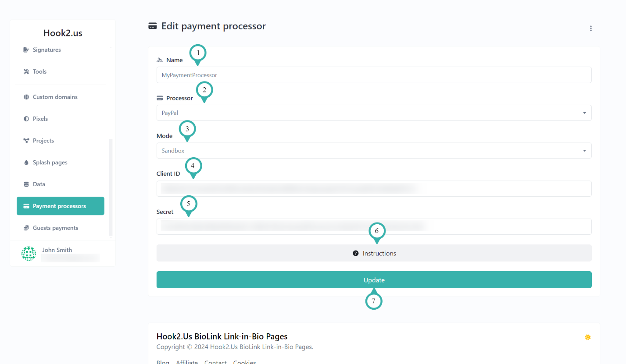Select Payment processors in the sidebar menu
Image resolution: width=626 pixels, height=364 pixels.
pos(60,206)
